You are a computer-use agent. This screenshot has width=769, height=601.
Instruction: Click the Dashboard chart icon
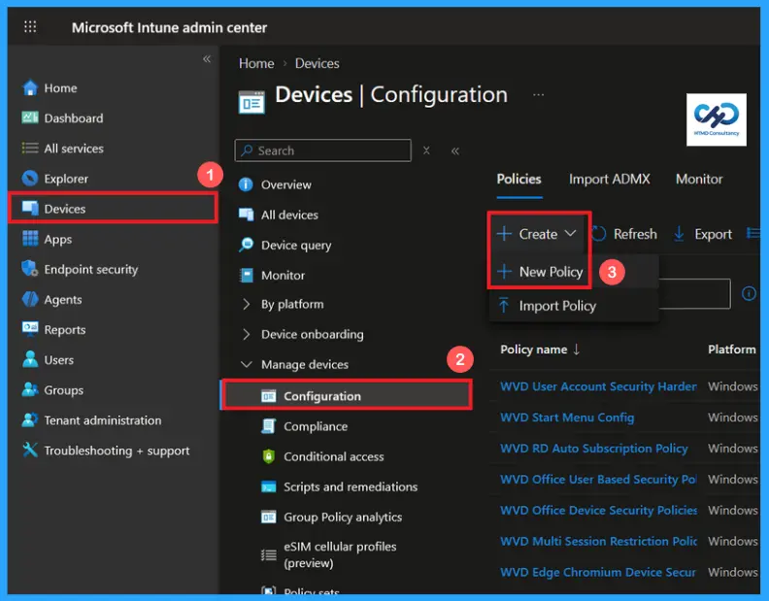30,117
